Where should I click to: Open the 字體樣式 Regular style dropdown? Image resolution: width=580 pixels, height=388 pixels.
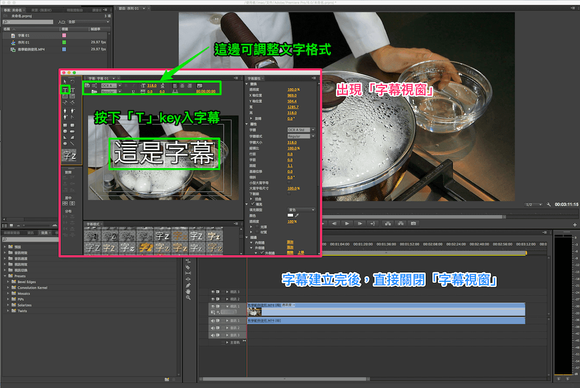pos(301,136)
